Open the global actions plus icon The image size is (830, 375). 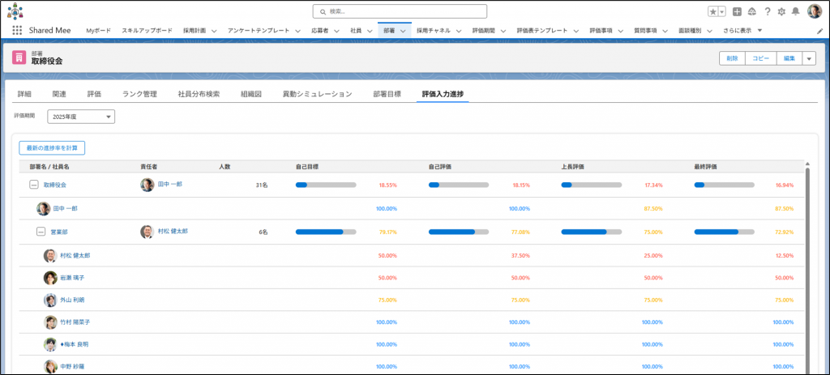[x=737, y=11]
